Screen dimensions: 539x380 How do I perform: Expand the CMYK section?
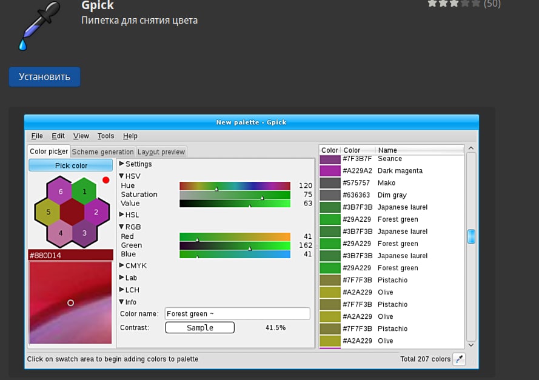133,265
